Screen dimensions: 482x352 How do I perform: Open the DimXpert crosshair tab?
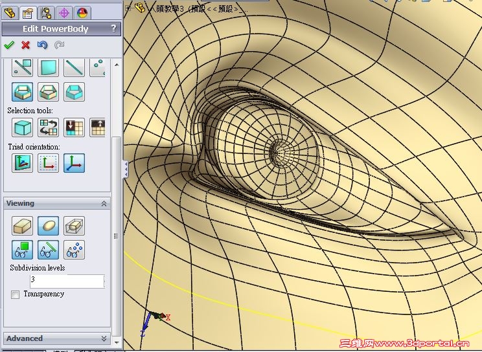pyautogui.click(x=64, y=13)
